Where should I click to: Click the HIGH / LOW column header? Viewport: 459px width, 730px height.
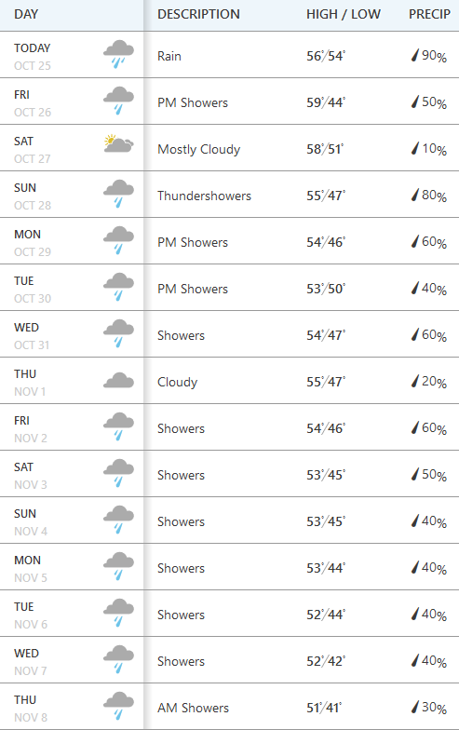tap(343, 14)
